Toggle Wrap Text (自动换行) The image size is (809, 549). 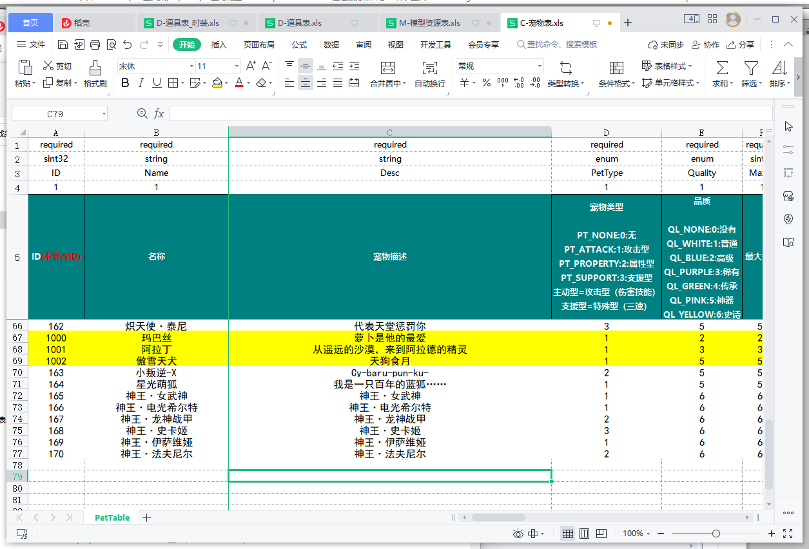tap(430, 74)
